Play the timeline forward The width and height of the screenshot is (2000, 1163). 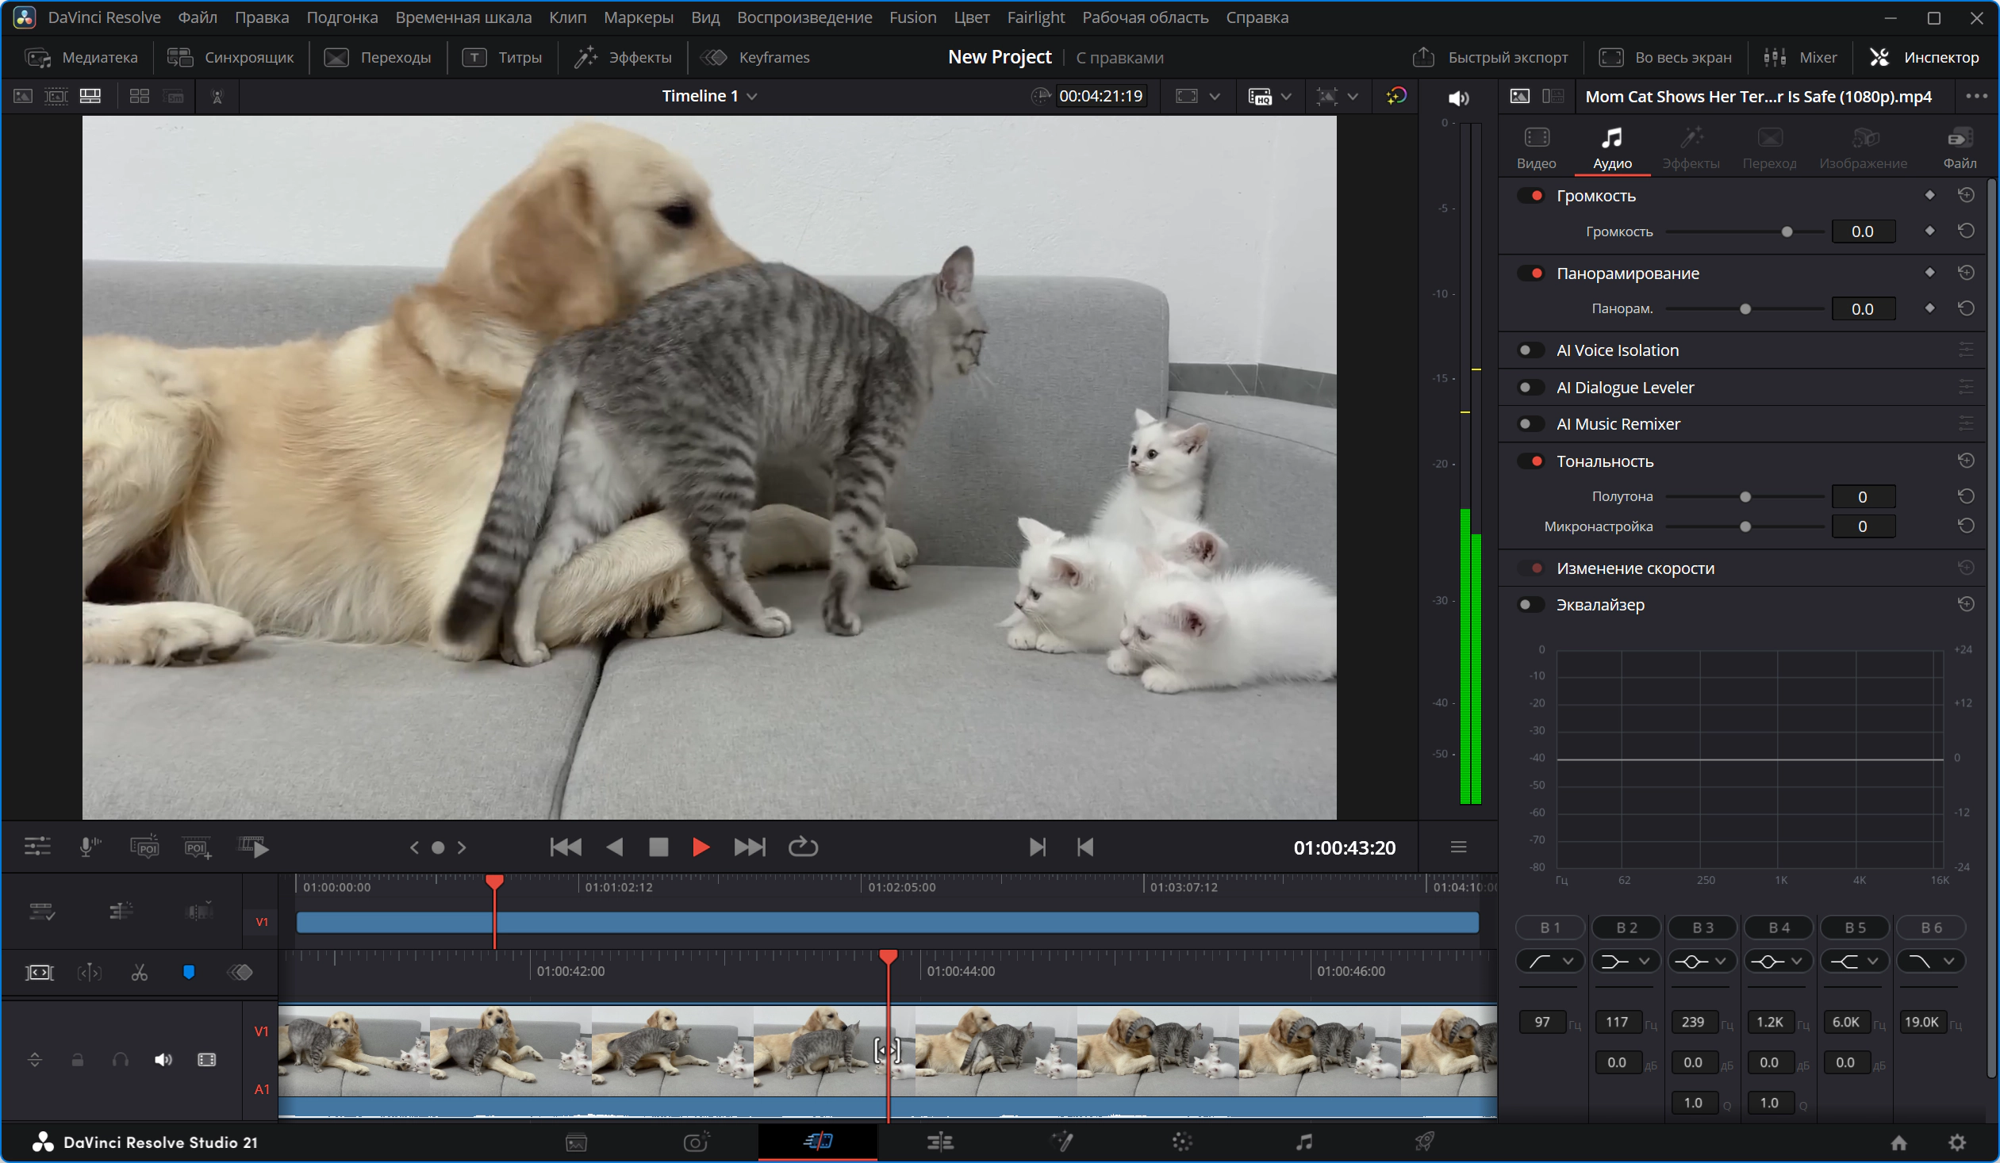click(700, 847)
